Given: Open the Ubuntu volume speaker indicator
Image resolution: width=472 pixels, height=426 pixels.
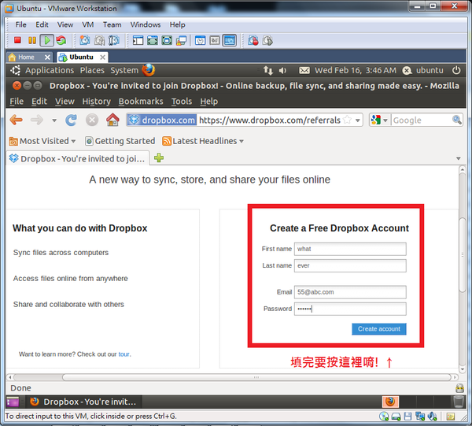Looking at the screenshot, I should (x=282, y=71).
